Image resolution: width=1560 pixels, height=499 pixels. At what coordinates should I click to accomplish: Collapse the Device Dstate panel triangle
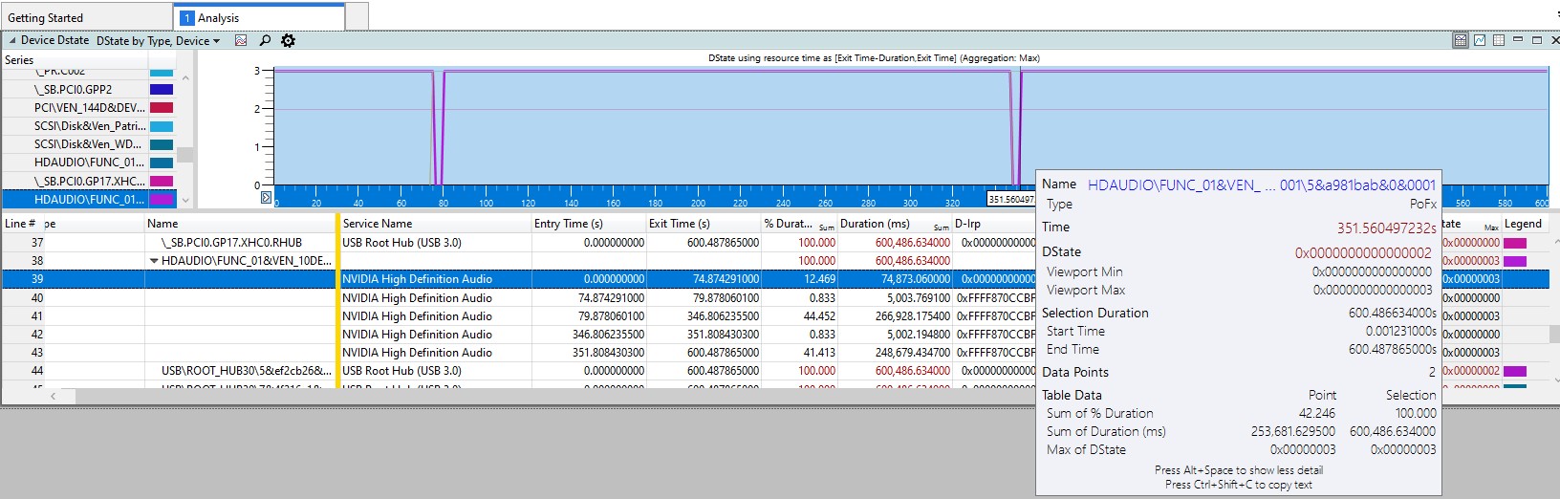click(12, 40)
